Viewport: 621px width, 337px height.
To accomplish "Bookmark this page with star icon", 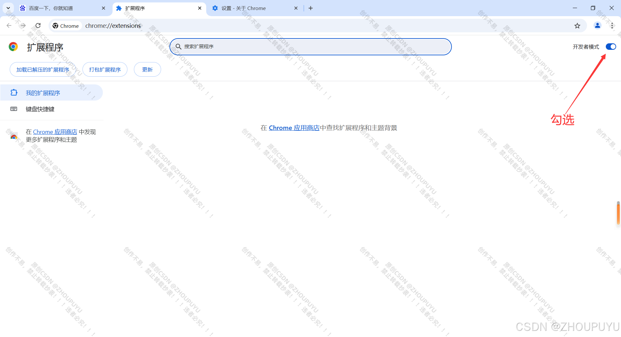I will (577, 26).
